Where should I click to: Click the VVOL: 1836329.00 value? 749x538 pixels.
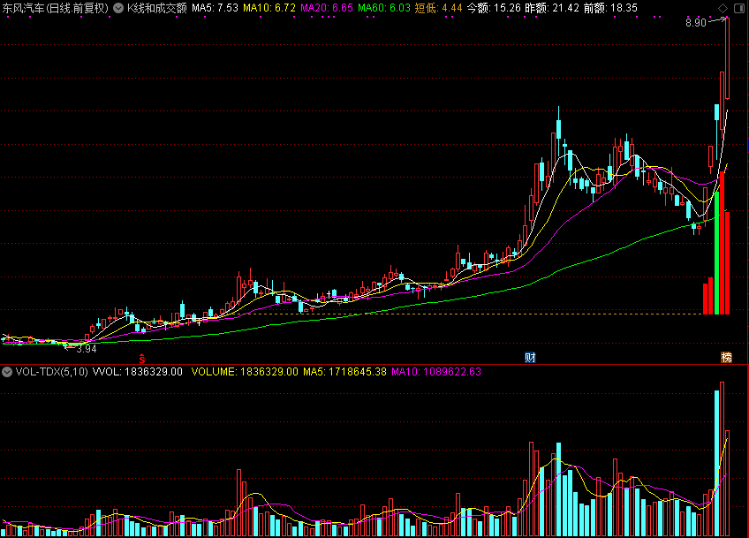[x=138, y=372]
